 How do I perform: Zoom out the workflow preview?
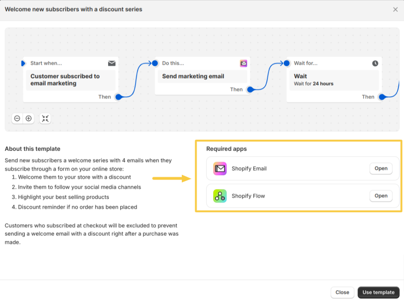click(x=17, y=118)
